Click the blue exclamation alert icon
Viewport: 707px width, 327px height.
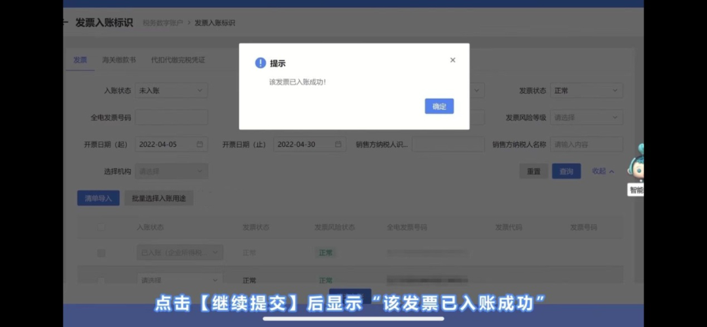pyautogui.click(x=260, y=63)
